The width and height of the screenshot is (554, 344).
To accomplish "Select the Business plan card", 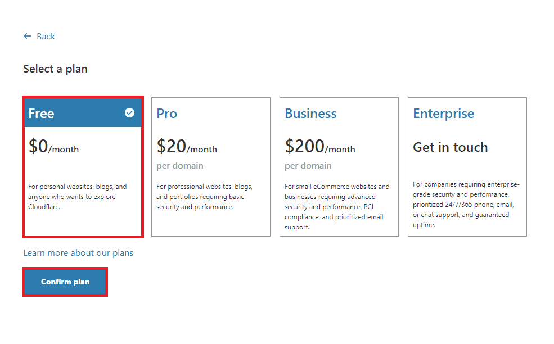I will 339,167.
